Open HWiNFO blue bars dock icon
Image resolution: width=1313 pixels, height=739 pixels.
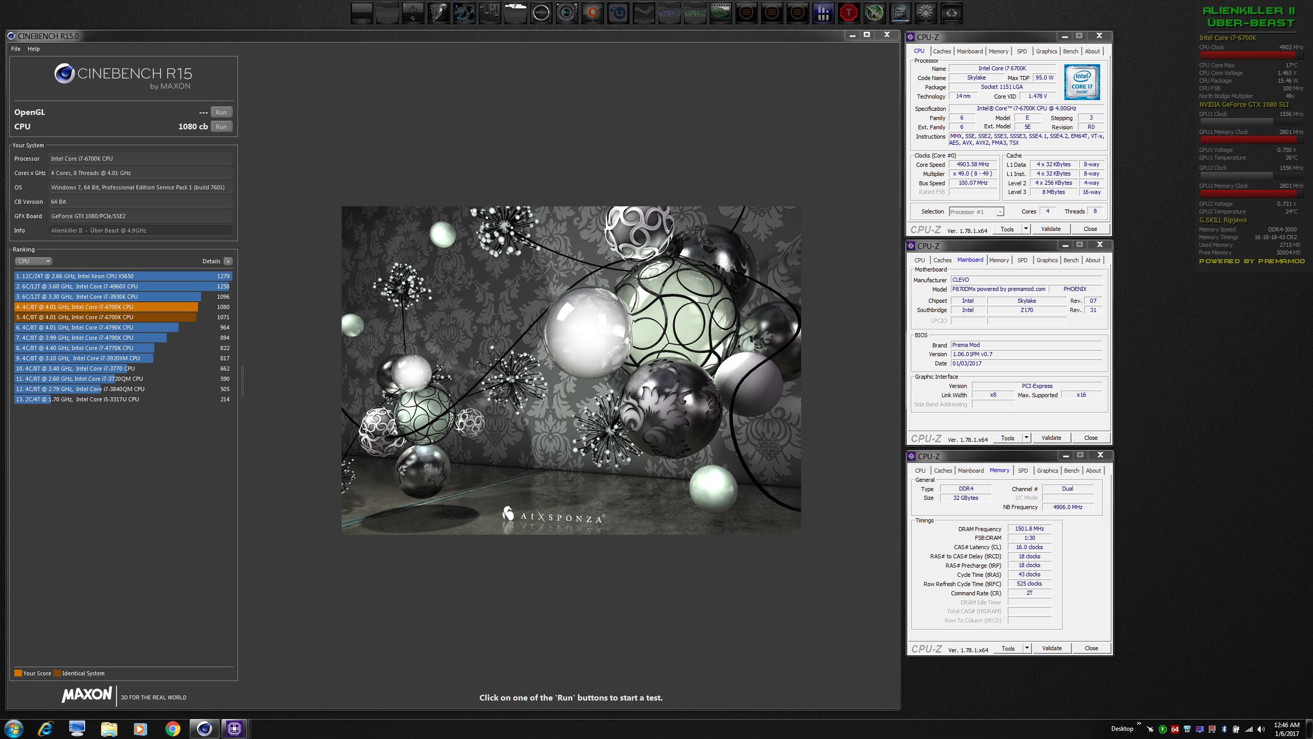pos(823,13)
